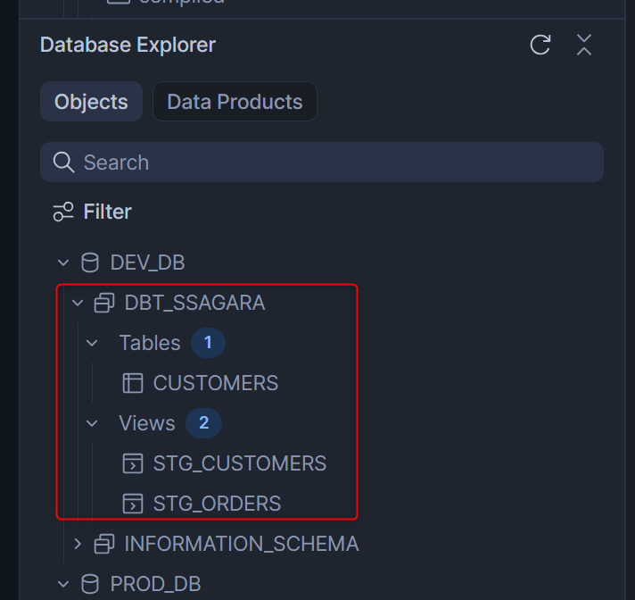Switch to the Data Products tab
The height and width of the screenshot is (600, 635).
(235, 102)
